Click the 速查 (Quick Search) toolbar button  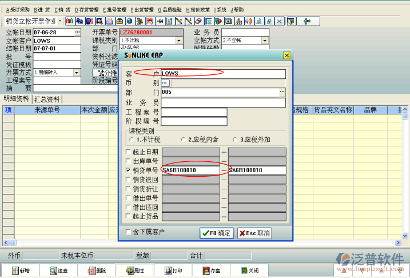tap(58, 271)
